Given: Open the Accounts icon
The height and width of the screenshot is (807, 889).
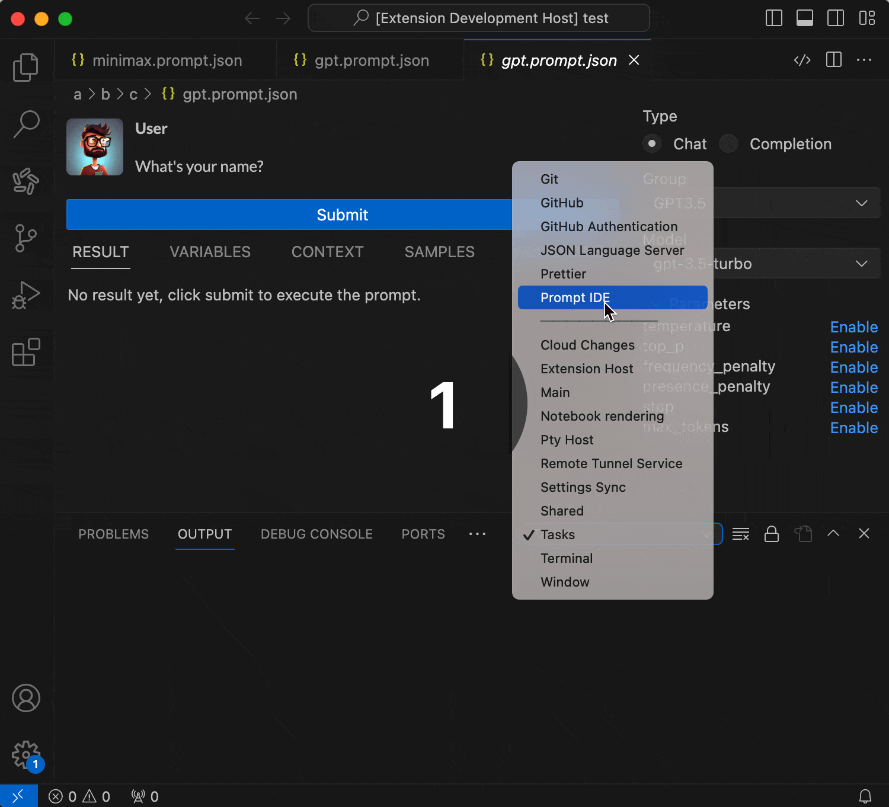Looking at the screenshot, I should [x=25, y=698].
